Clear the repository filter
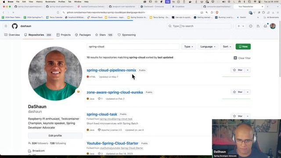281x158 pixels. point(242,58)
